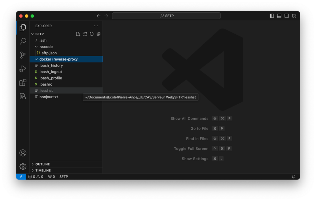The image size is (317, 202).
Task: Expand the TIMELINE section
Action: (x=66, y=170)
